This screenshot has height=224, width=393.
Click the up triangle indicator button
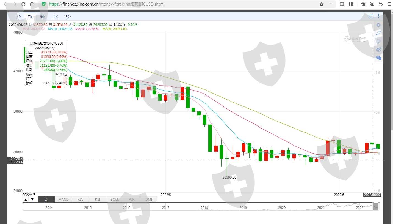coord(26,200)
